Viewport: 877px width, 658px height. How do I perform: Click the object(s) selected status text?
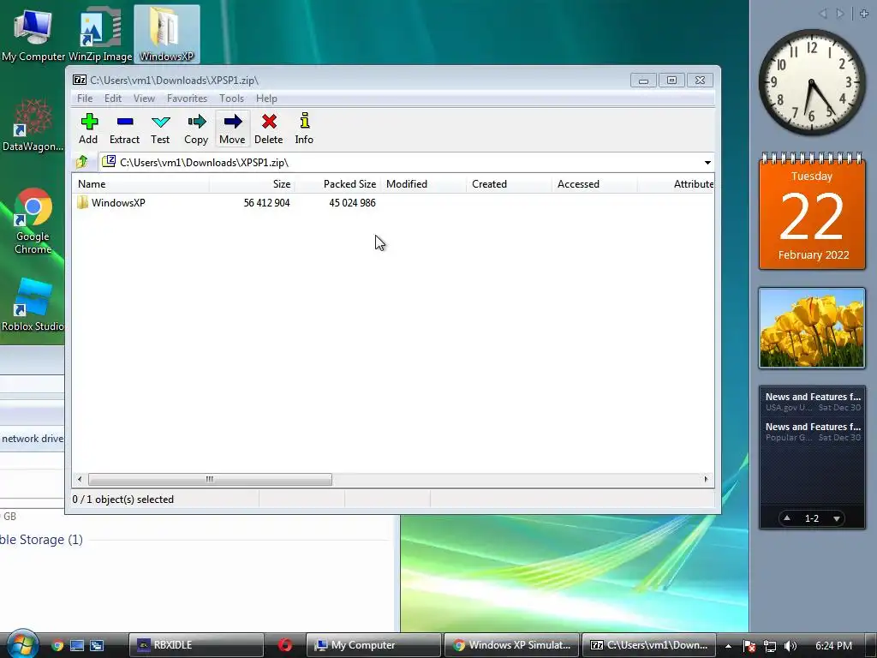pos(123,499)
